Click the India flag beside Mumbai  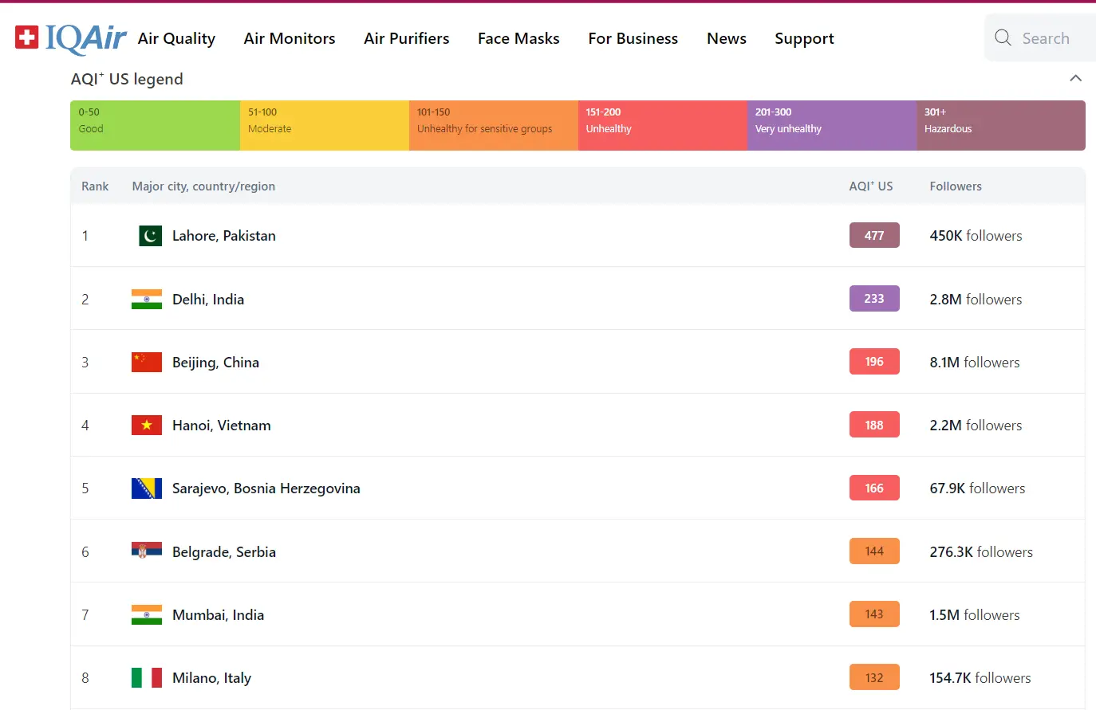[x=147, y=614]
